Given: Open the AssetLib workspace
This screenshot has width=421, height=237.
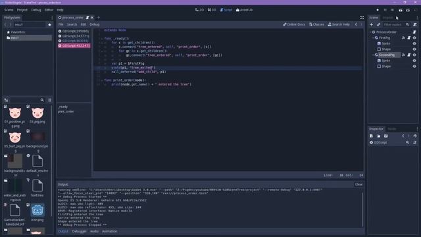Looking at the screenshot, I should [244, 10].
